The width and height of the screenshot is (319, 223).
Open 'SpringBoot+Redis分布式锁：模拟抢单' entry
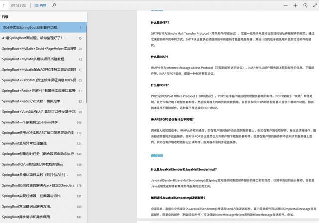coord(43,101)
